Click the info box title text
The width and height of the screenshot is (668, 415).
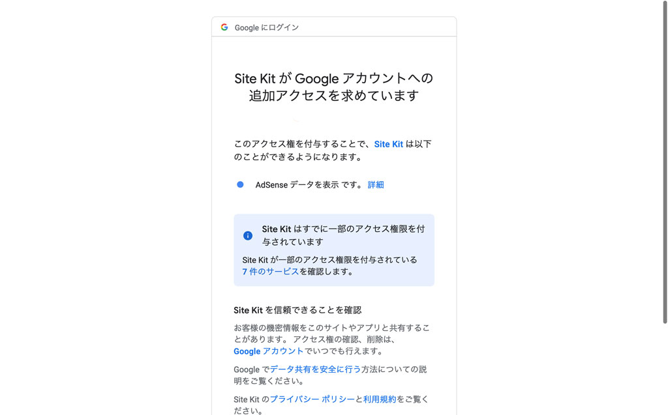343,235
